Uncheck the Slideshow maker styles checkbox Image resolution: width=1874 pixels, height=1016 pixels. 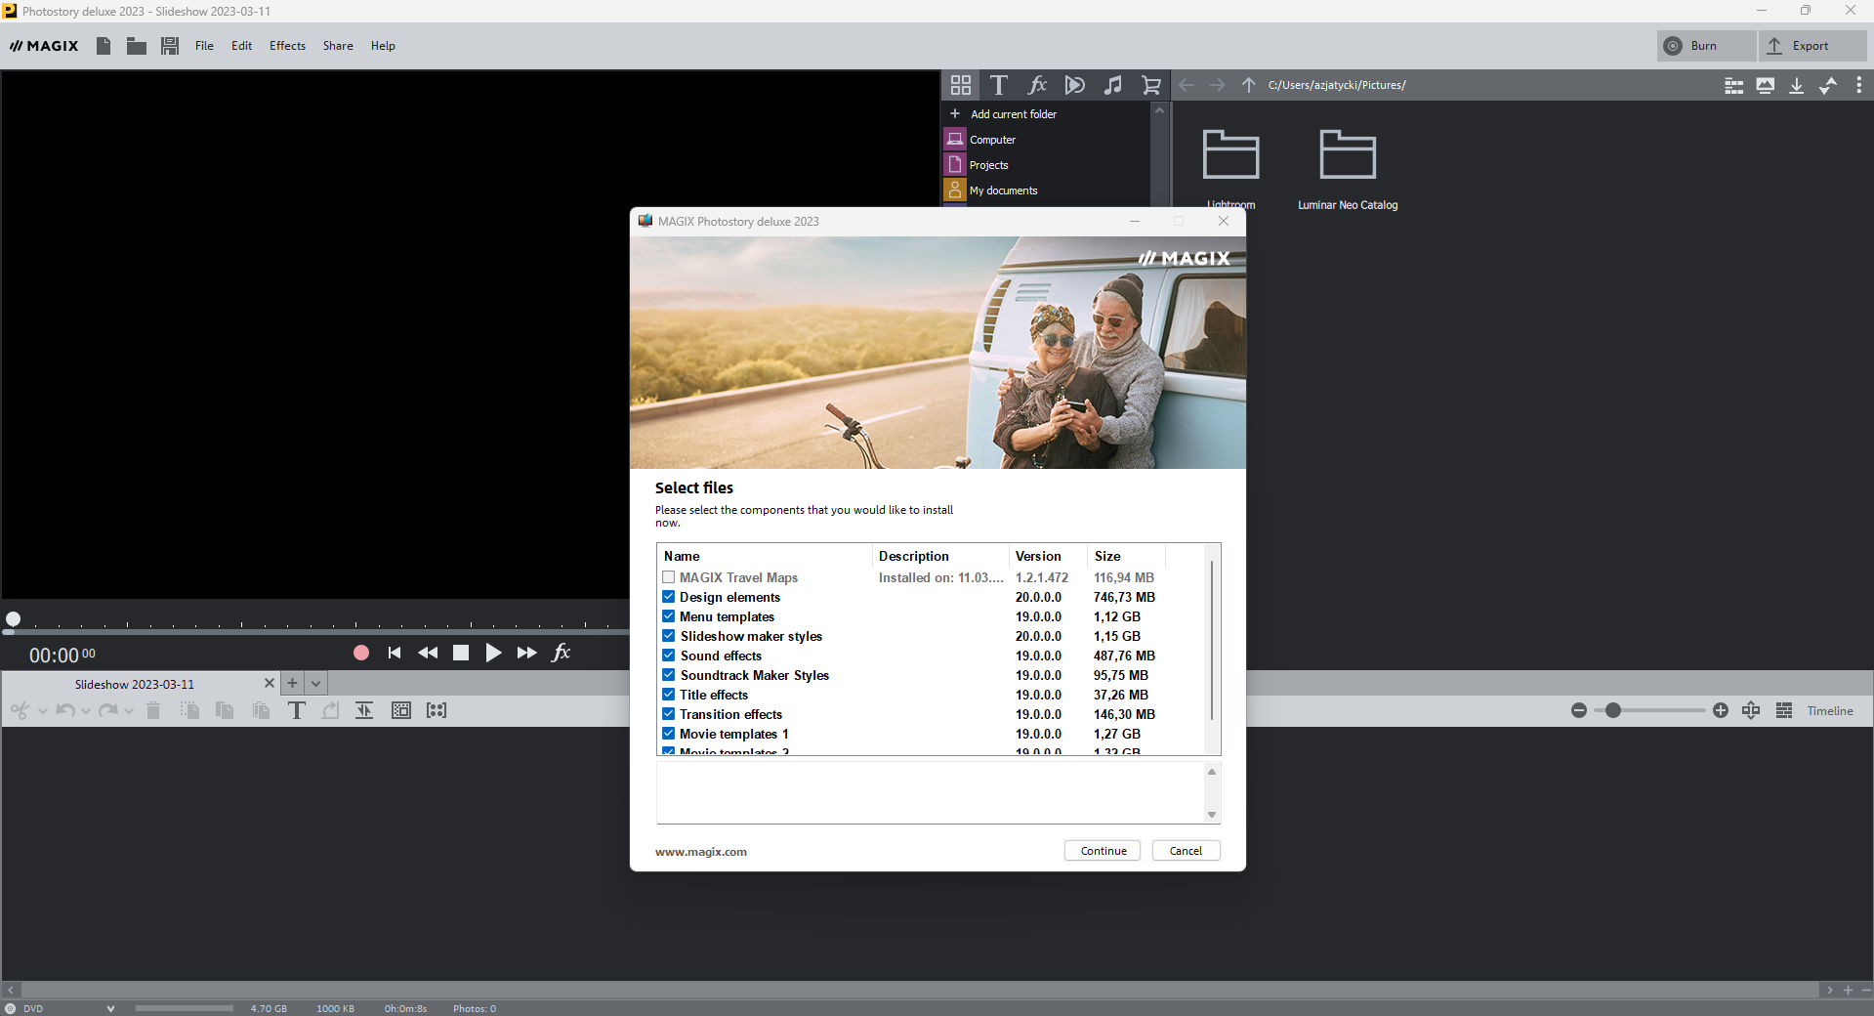pos(669,636)
